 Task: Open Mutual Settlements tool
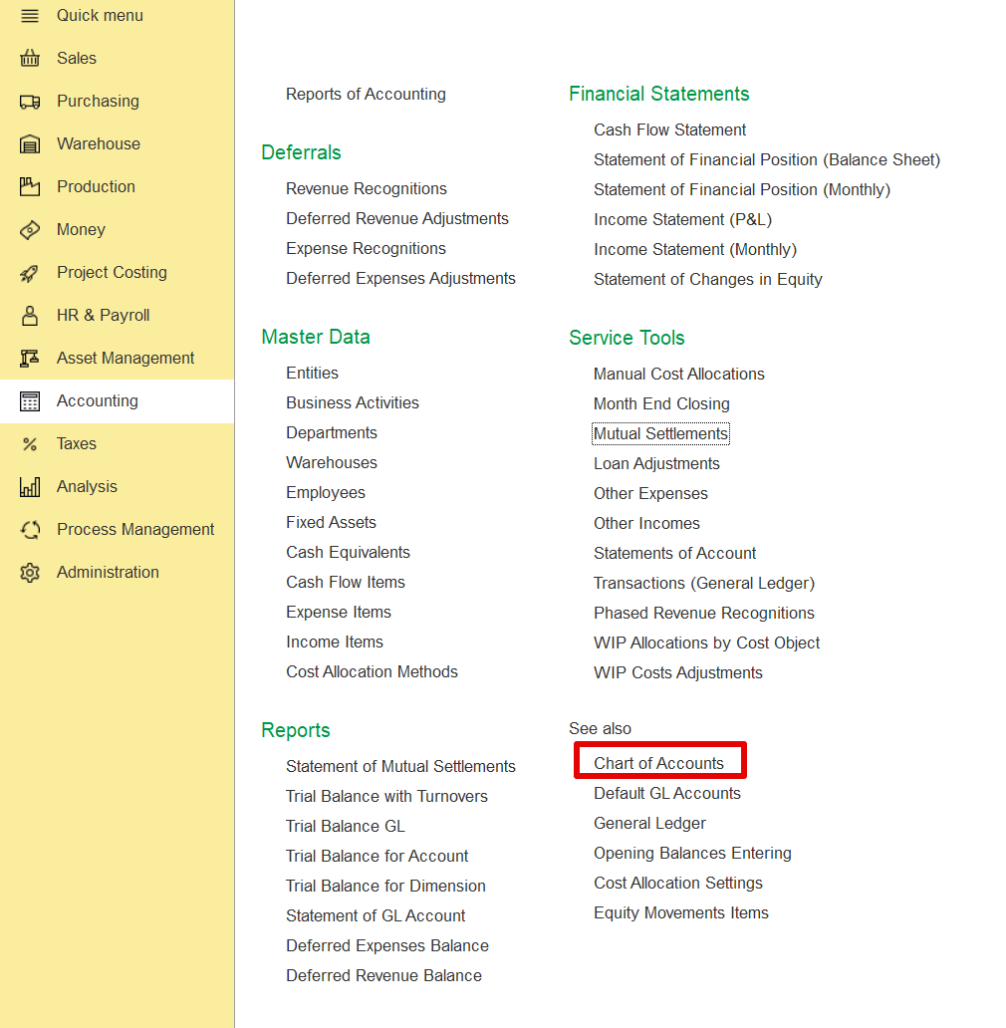coord(660,434)
